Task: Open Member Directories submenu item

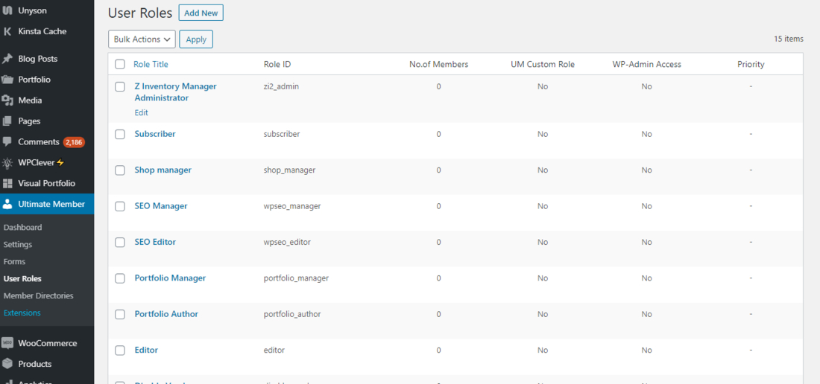Action: (x=38, y=295)
